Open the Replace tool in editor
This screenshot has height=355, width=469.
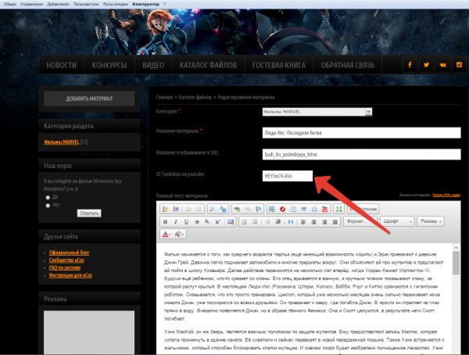click(x=223, y=209)
